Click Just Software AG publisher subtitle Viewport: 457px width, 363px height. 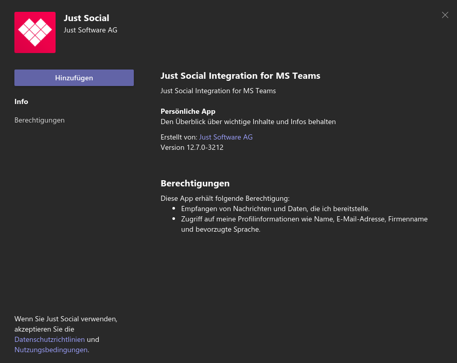[x=91, y=30]
